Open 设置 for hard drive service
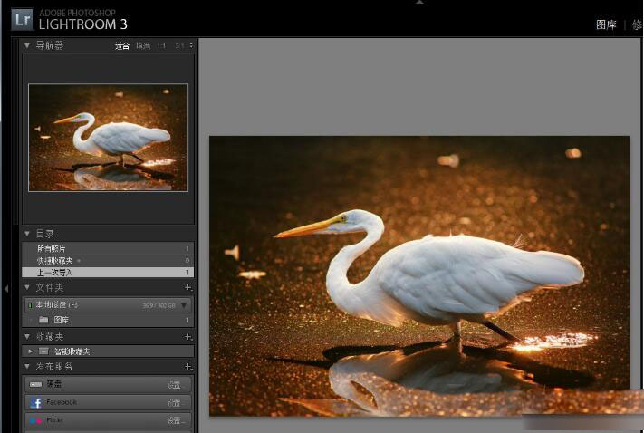 coord(174,385)
